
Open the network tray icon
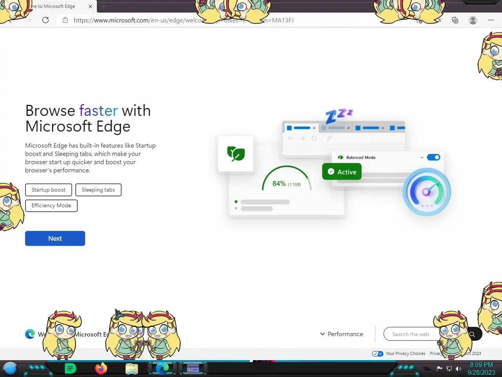coord(449,368)
